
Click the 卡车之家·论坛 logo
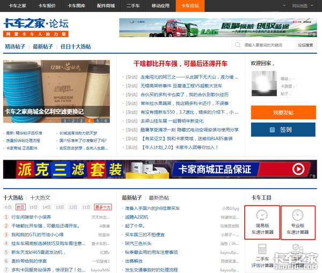click(36, 27)
